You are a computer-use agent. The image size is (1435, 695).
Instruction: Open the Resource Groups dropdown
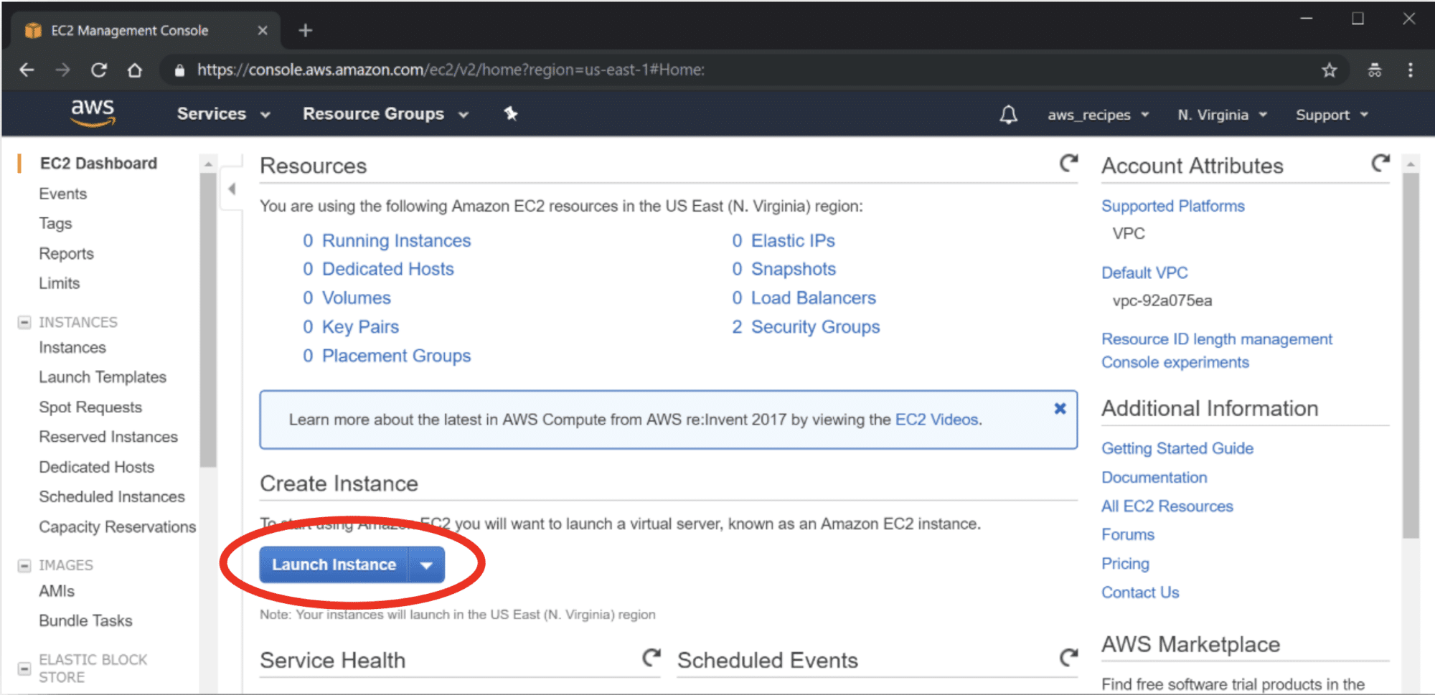[385, 114]
